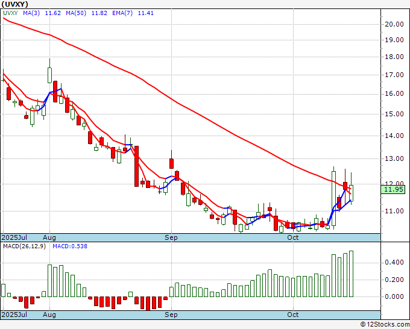The height and width of the screenshot is (329, 410).
Task: Click Oct on the price chart date axis
Action: point(293,237)
